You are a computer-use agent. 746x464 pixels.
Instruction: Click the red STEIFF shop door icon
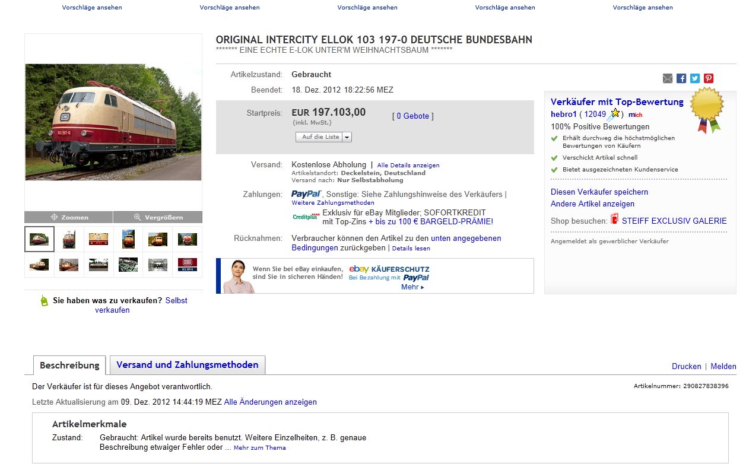coord(615,220)
